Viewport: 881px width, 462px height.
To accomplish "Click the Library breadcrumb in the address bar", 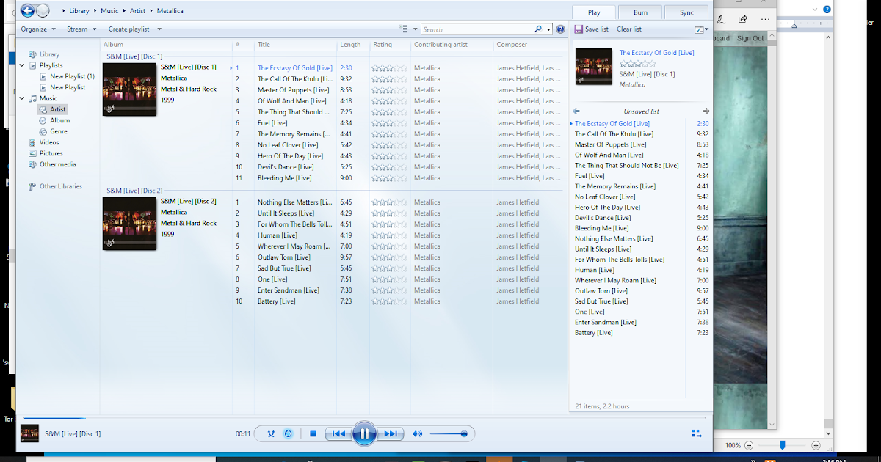I will pos(79,11).
